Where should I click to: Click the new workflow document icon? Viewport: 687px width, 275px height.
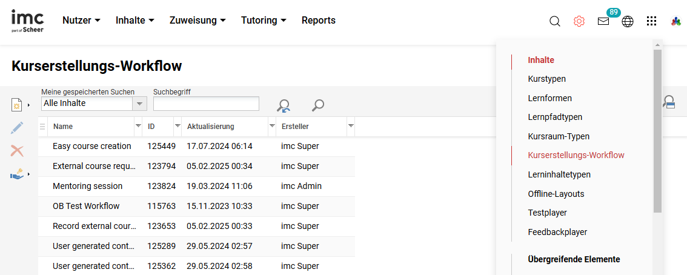pyautogui.click(x=17, y=105)
